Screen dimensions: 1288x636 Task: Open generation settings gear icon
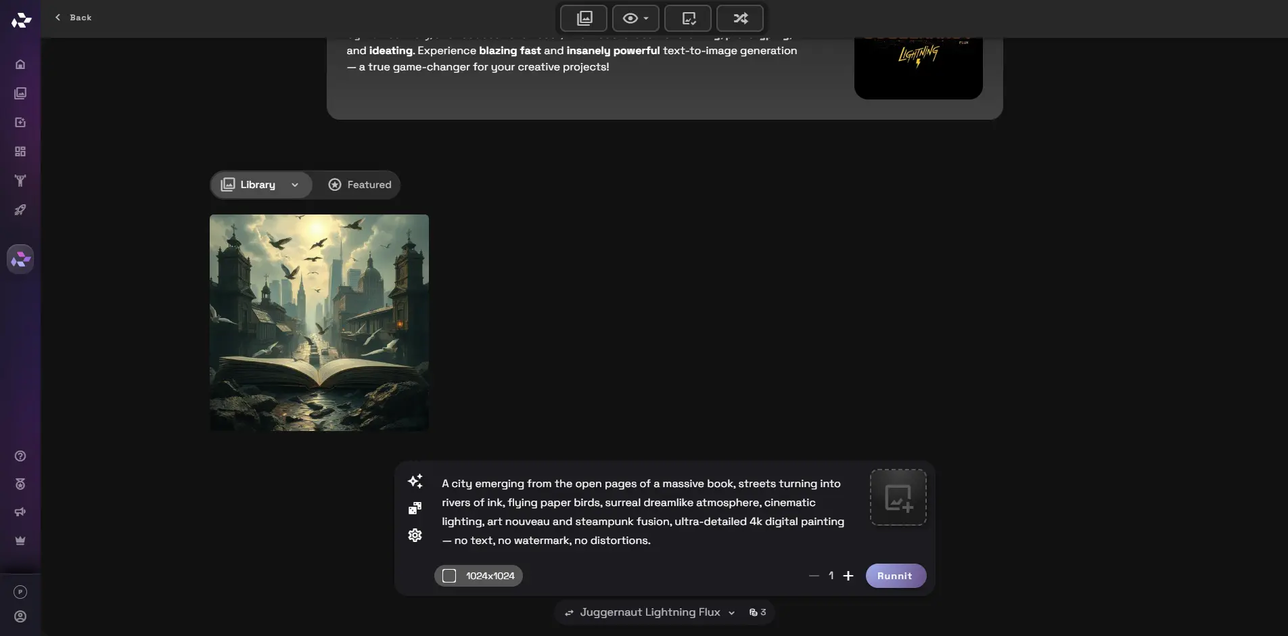[x=415, y=535]
